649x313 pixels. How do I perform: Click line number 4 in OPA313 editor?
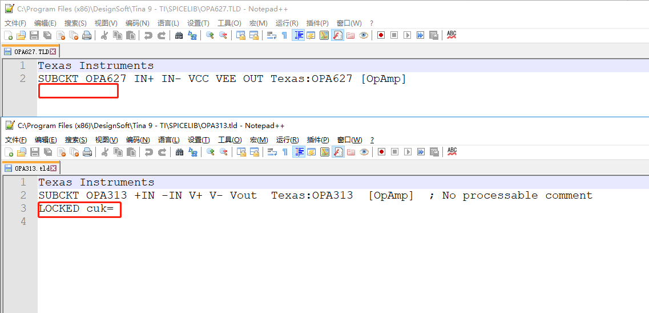pos(23,222)
